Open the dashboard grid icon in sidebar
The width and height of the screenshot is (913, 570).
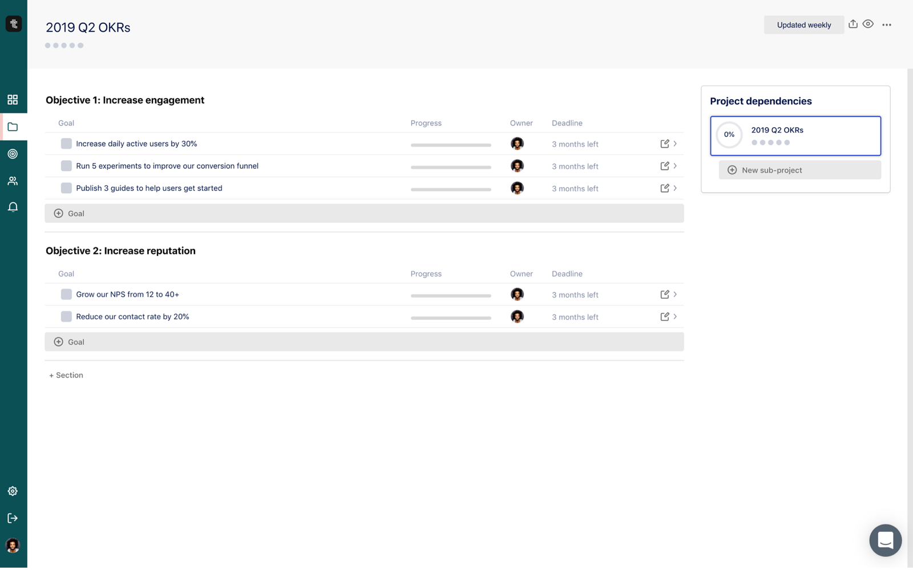pos(13,99)
